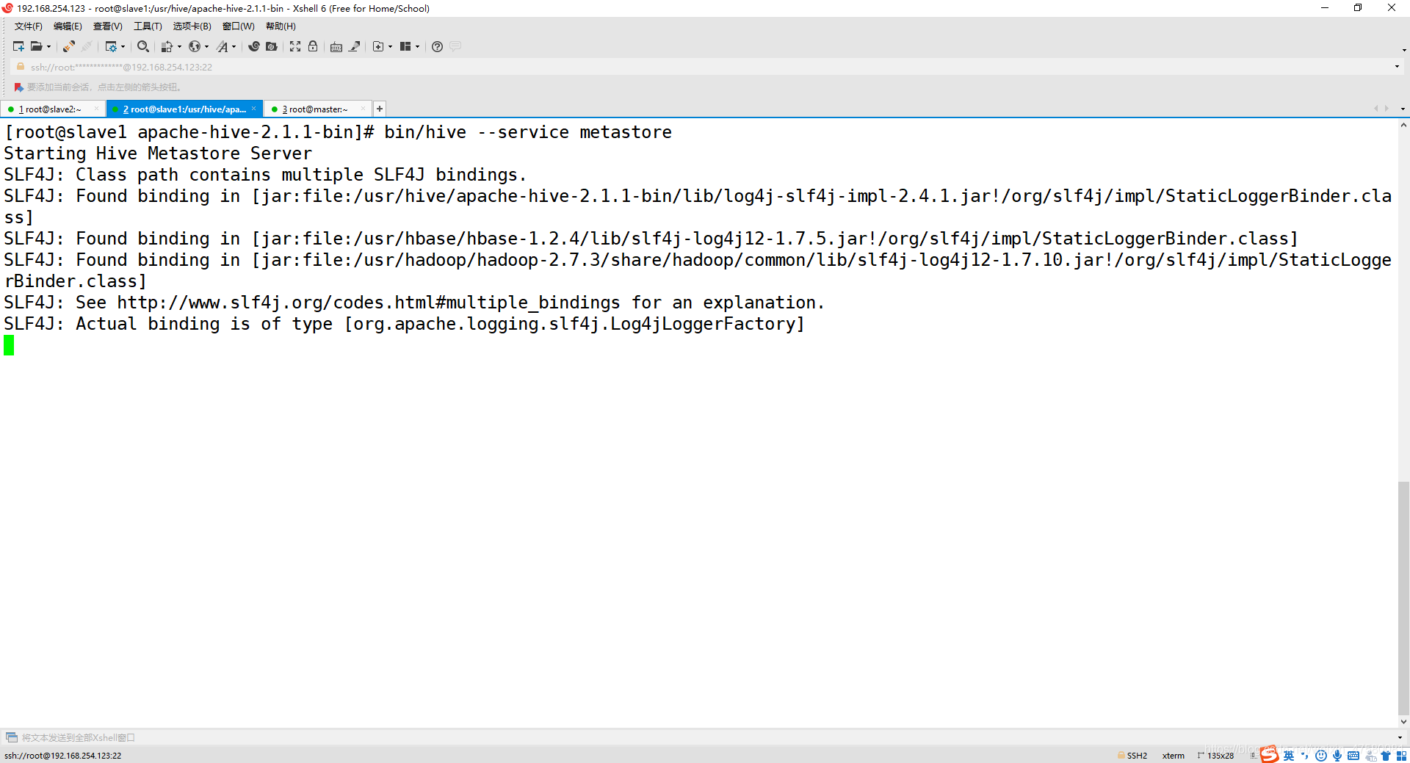
Task: Open the 窗口(W) menu
Action: tap(239, 26)
